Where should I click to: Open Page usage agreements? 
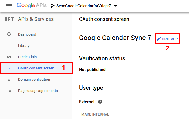[38, 91]
